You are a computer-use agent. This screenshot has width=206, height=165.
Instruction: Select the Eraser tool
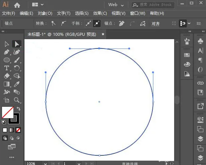tap(6, 76)
